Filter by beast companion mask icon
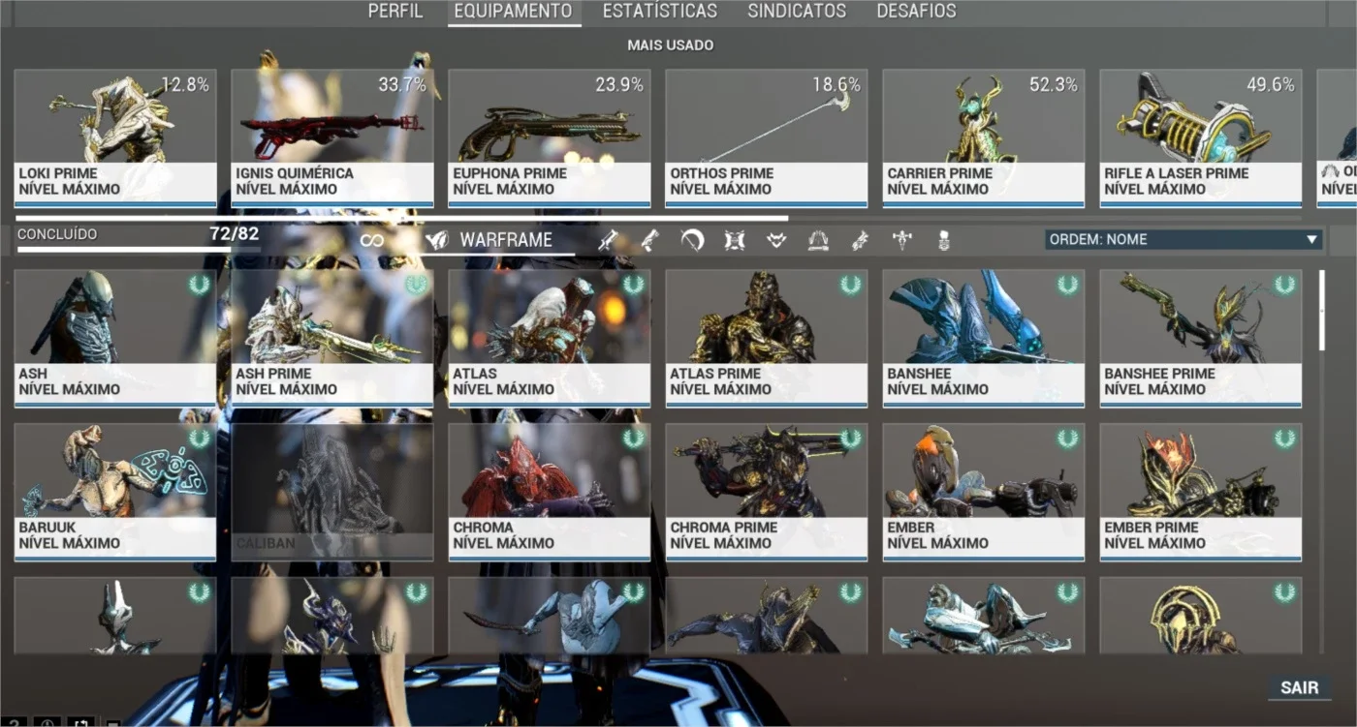 [x=776, y=240]
